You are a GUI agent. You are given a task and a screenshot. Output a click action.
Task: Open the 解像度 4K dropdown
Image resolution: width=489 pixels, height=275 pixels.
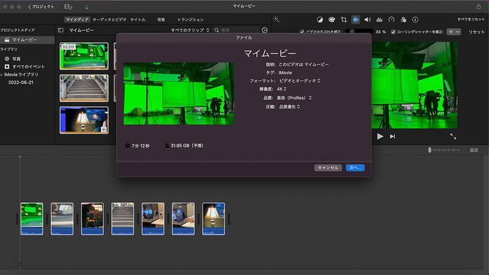[x=282, y=89]
